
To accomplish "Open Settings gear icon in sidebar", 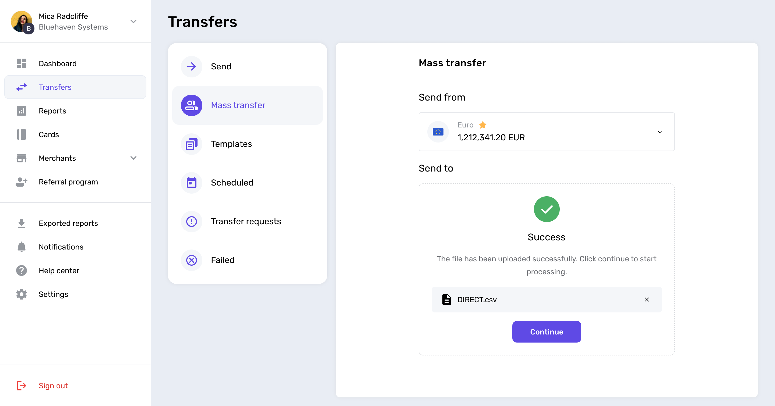I will (21, 294).
